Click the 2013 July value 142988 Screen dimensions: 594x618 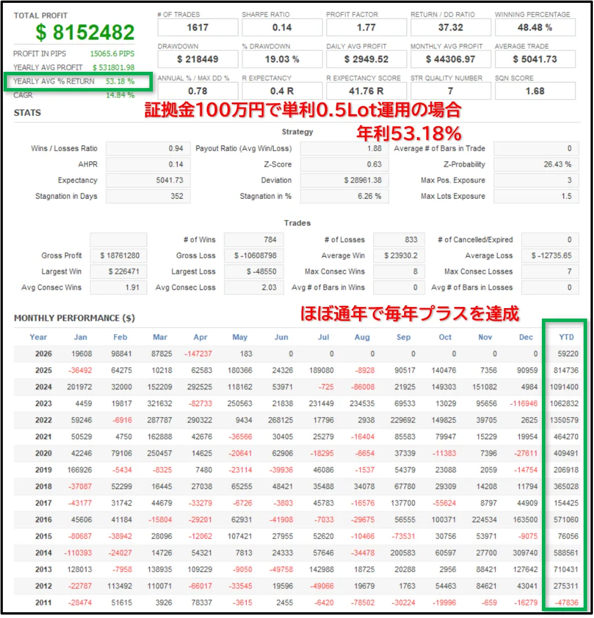321,569
